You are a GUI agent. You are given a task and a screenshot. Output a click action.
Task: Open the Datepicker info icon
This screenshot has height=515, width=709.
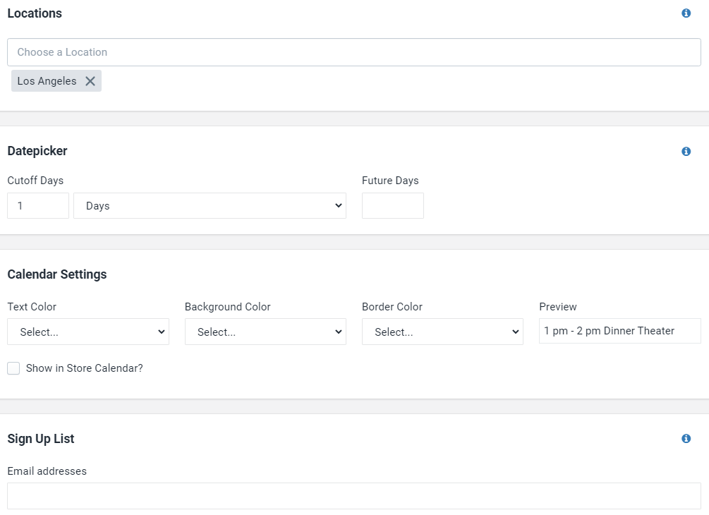(686, 151)
